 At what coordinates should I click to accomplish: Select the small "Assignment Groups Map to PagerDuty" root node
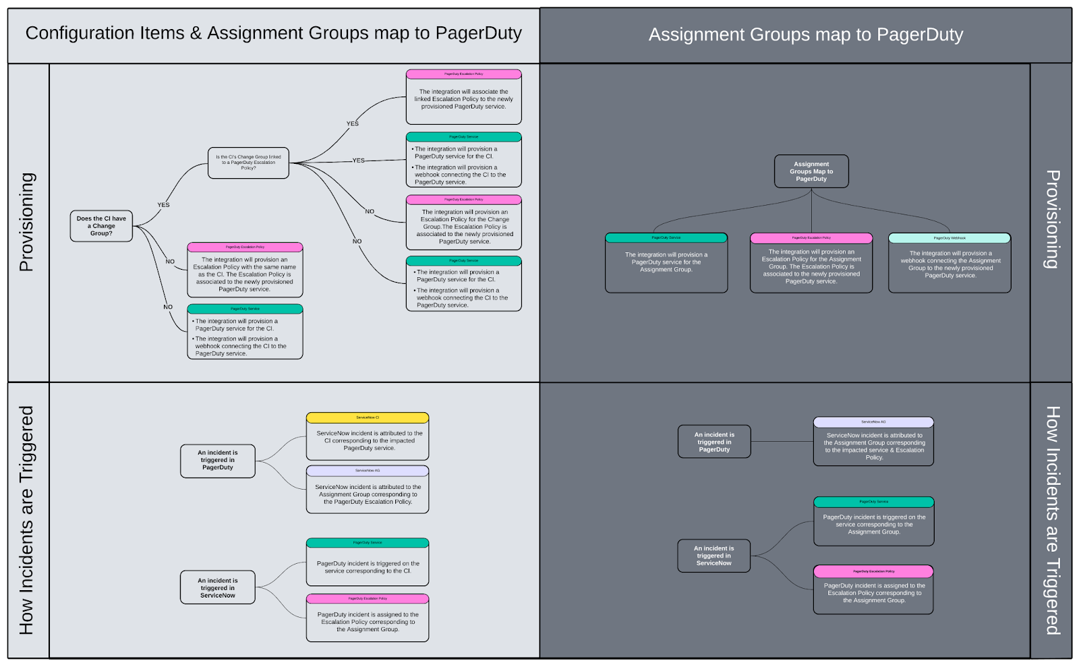pos(811,171)
